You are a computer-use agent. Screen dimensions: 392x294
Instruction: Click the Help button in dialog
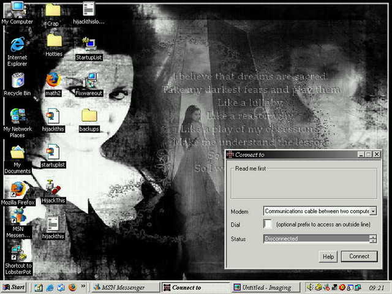coord(328,257)
